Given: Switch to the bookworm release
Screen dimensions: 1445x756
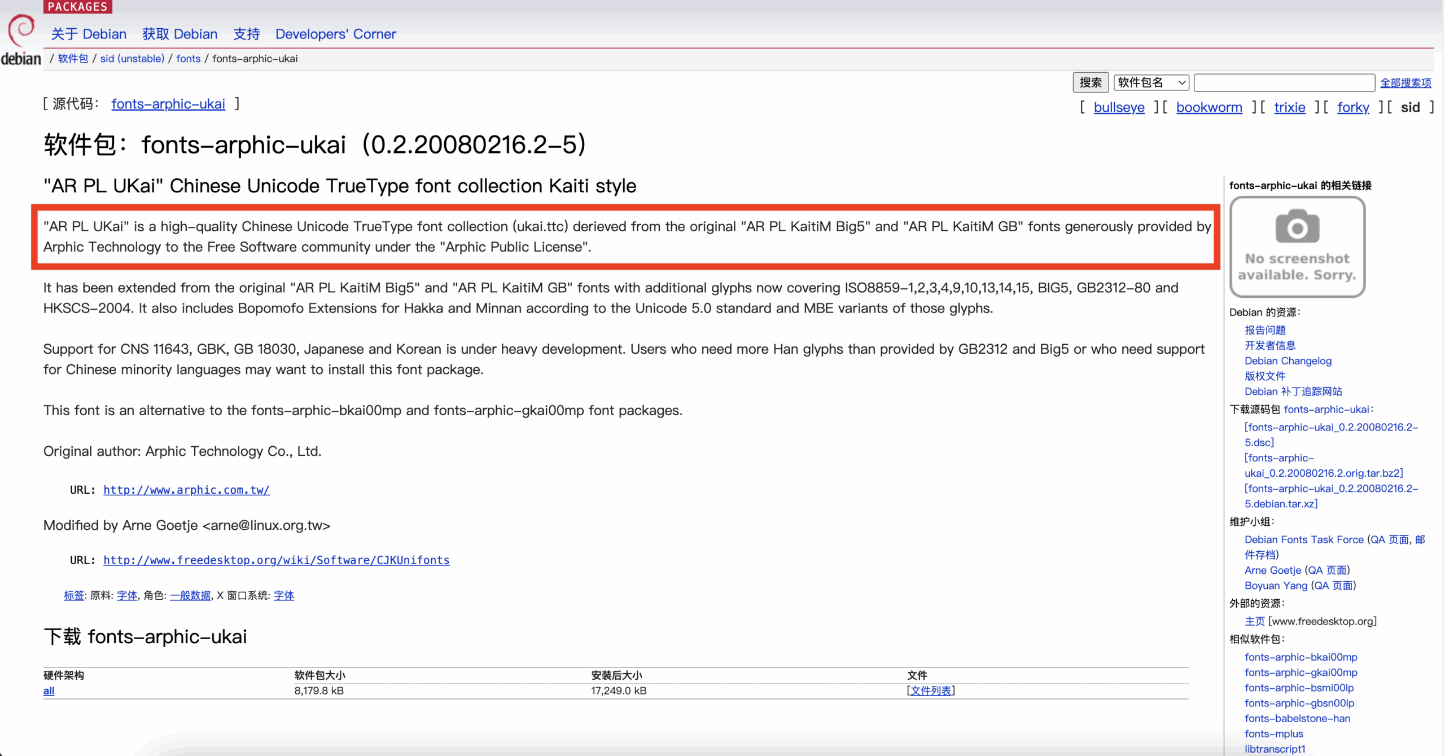Looking at the screenshot, I should coord(1208,107).
